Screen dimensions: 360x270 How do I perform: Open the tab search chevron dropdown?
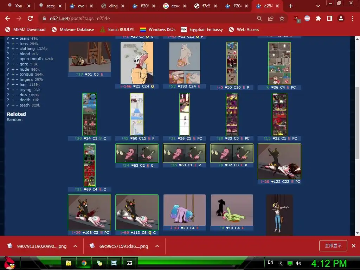318,6
